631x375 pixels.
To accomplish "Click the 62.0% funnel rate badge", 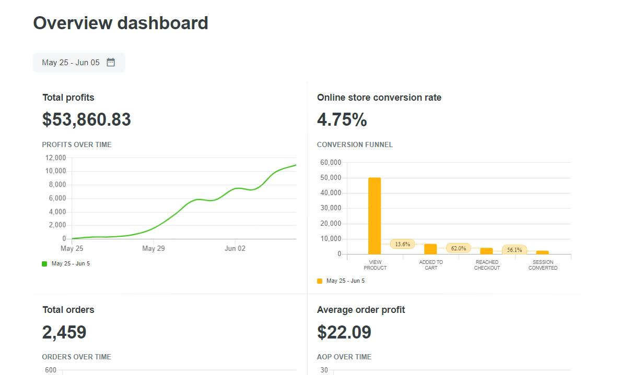I will [x=458, y=248].
